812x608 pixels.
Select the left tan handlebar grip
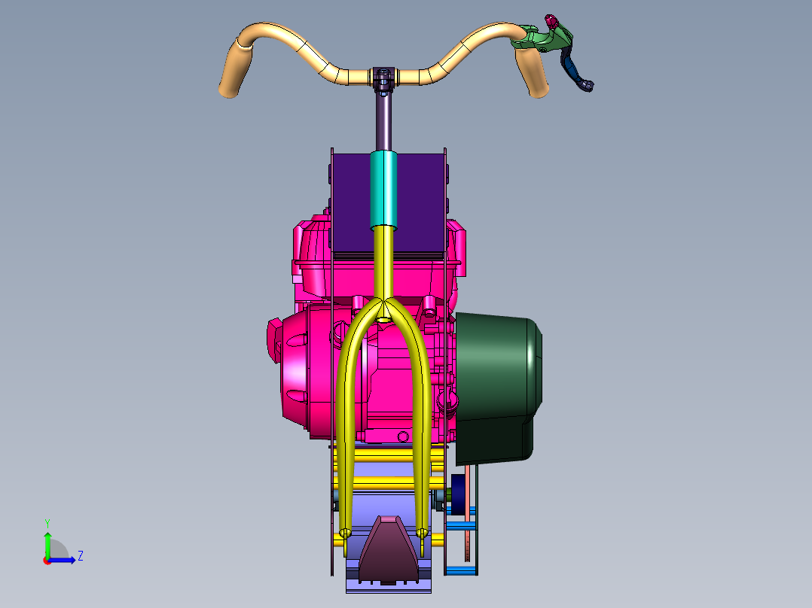(x=236, y=68)
